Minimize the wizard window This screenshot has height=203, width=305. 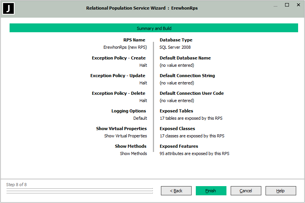(275, 5)
